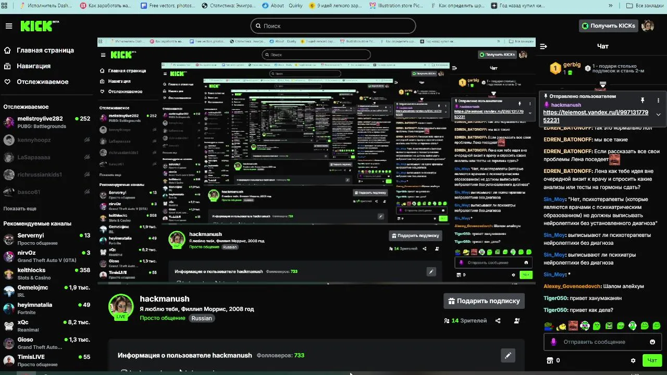Insert the yellow bee emote

(x=561, y=326)
